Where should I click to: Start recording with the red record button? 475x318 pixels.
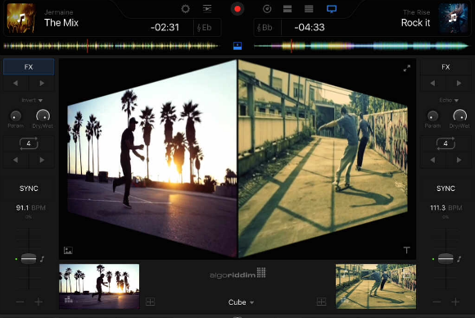point(237,9)
